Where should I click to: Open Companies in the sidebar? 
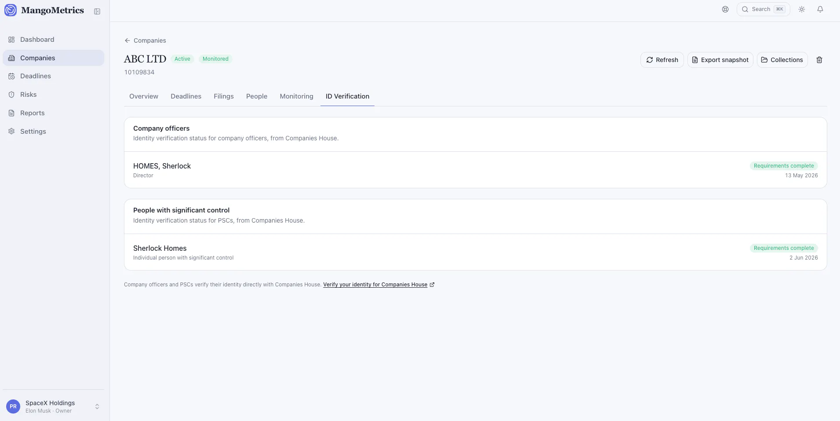click(53, 58)
